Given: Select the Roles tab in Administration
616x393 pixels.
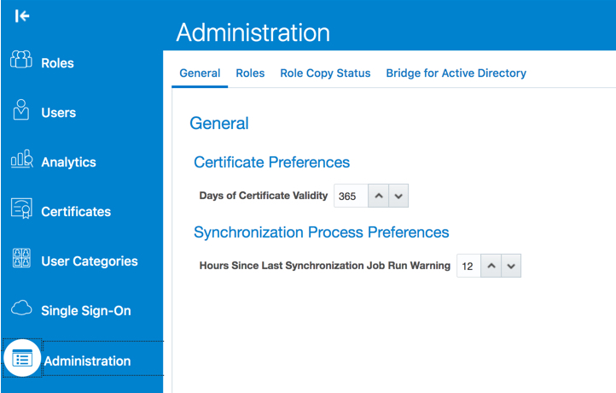Looking at the screenshot, I should [x=250, y=73].
